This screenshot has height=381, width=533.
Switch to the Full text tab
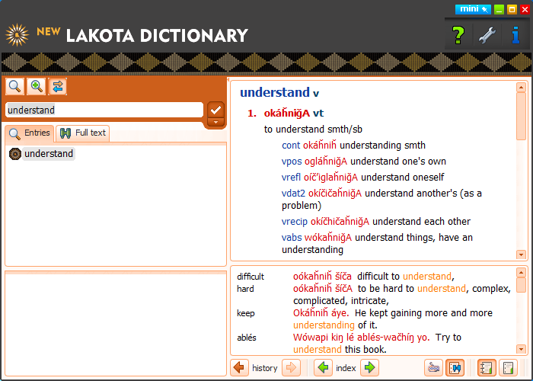click(82, 133)
